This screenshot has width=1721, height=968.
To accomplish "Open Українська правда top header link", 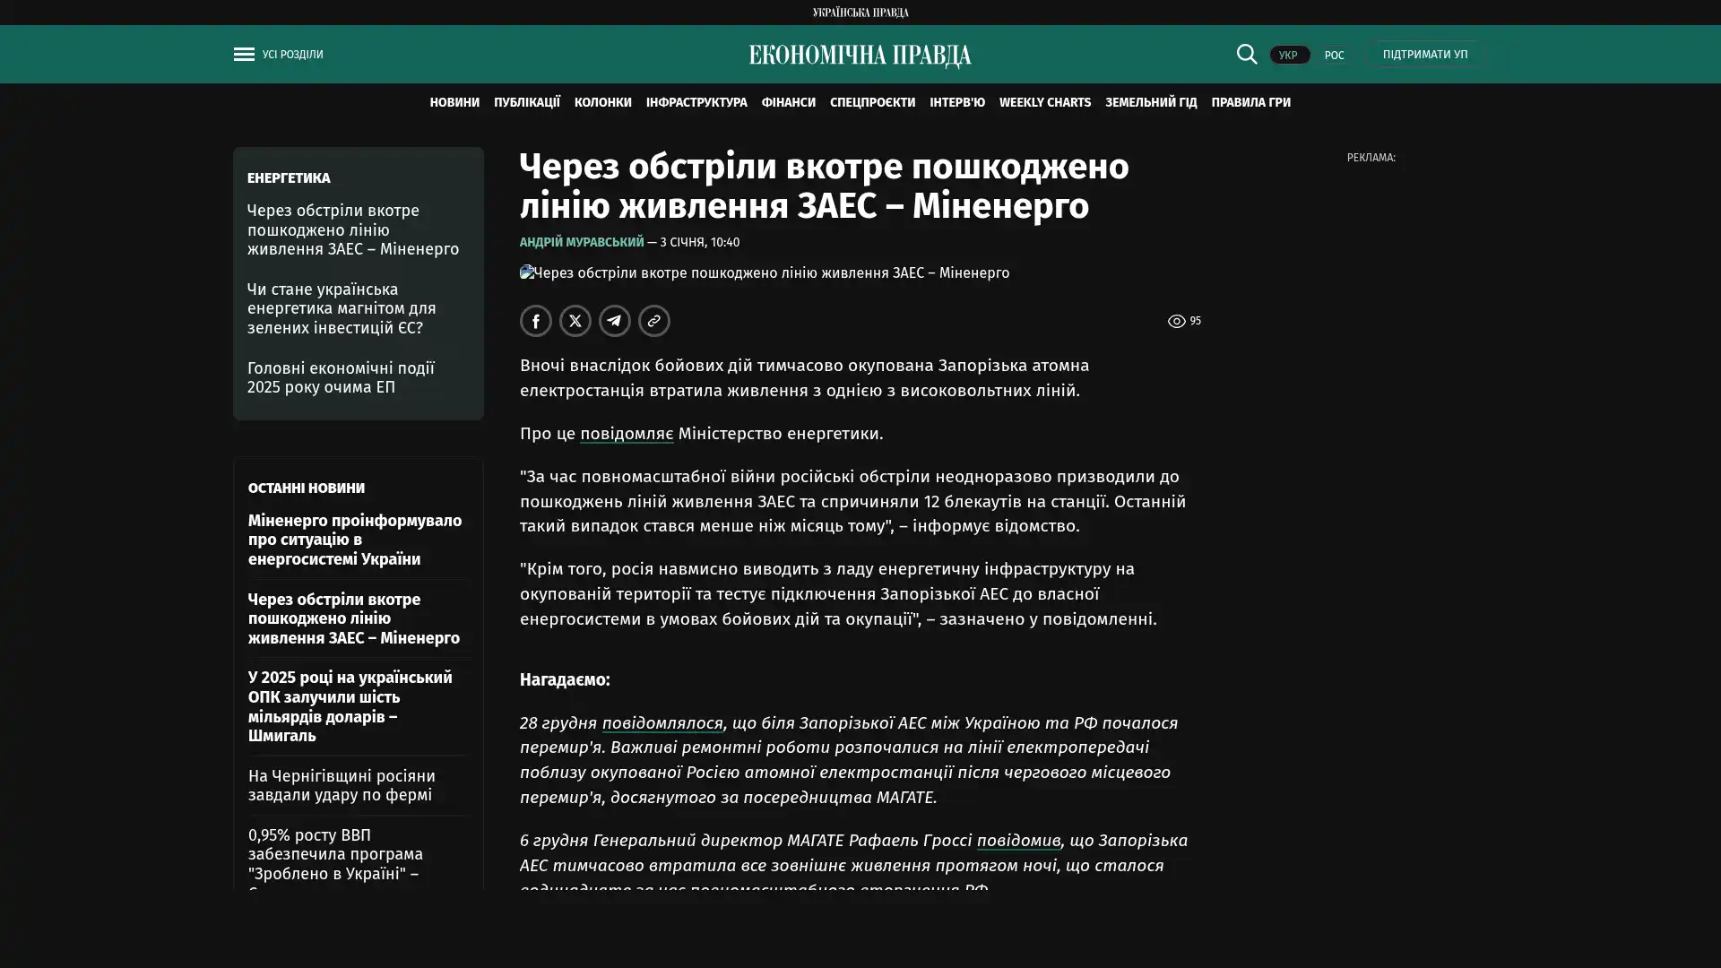I will click(x=860, y=13).
